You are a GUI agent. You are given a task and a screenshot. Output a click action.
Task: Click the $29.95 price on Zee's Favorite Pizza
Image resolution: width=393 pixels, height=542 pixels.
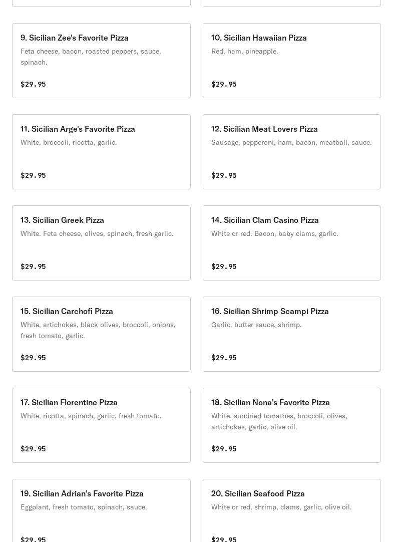pos(33,84)
